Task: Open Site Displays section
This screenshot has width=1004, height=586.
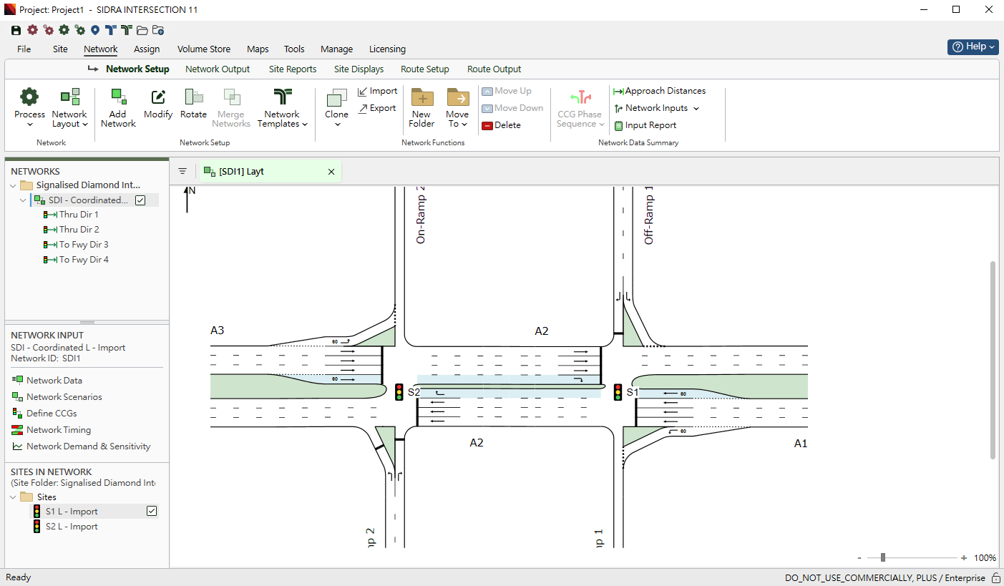Action: click(359, 69)
